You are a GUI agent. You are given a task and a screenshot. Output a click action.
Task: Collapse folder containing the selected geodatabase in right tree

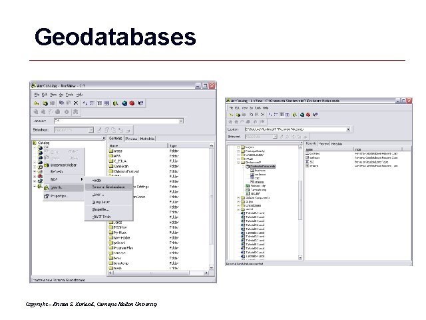point(238,163)
